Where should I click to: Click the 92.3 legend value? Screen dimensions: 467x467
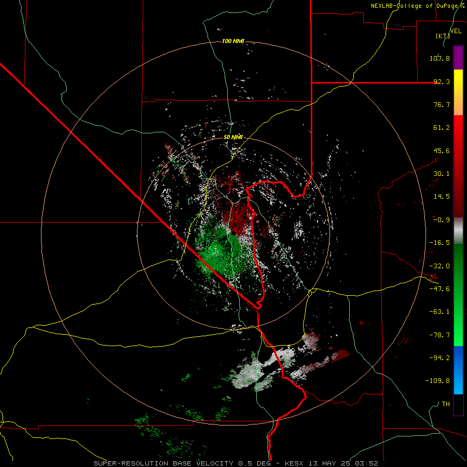(x=442, y=81)
